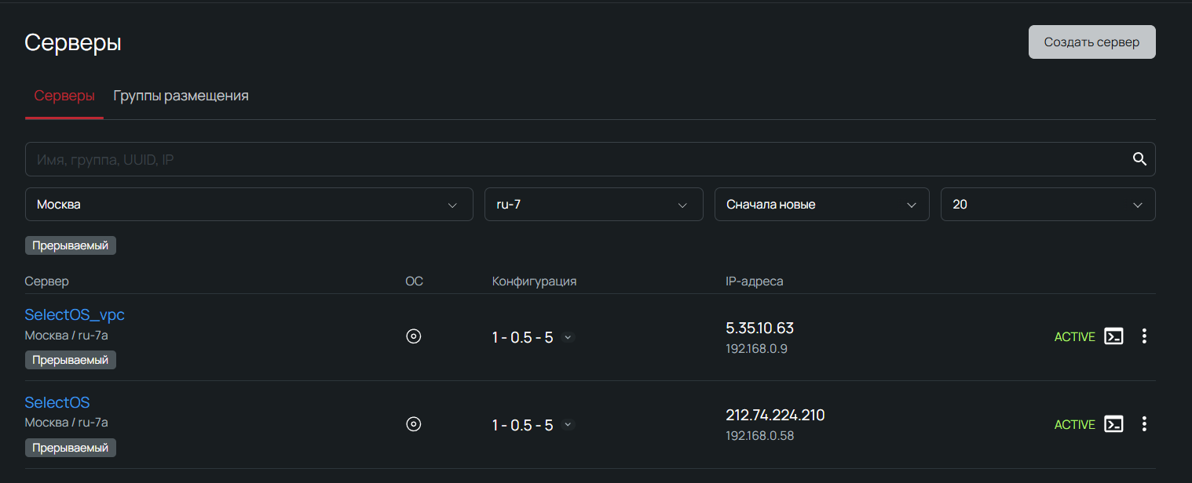Open console for SelectOS server
The height and width of the screenshot is (483, 1192).
[1113, 424]
